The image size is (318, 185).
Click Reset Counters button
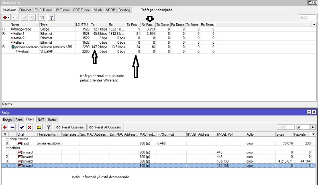coord(71,127)
